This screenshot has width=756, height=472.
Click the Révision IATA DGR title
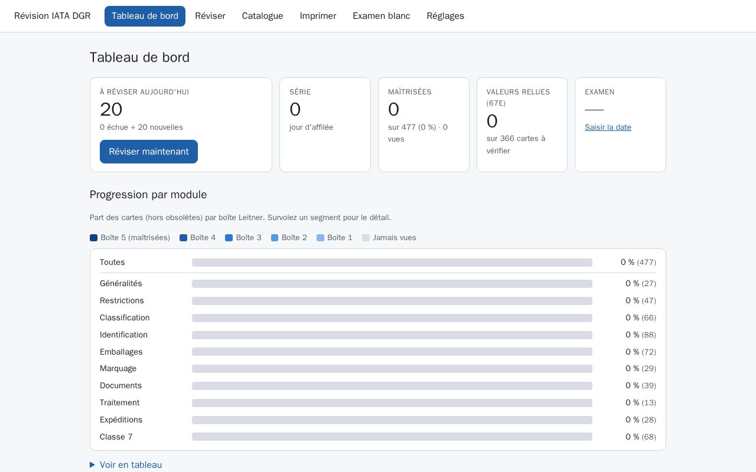53,16
